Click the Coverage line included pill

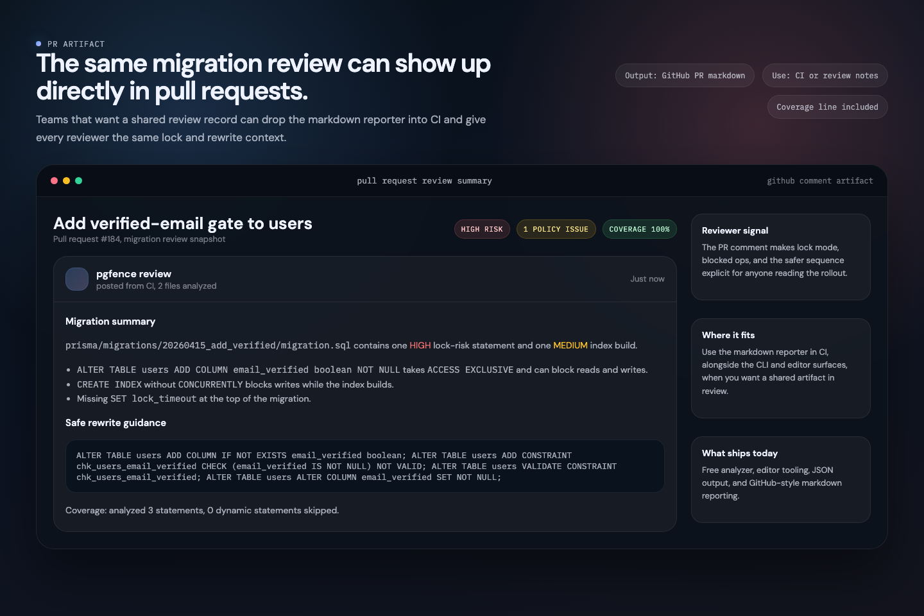click(x=827, y=107)
